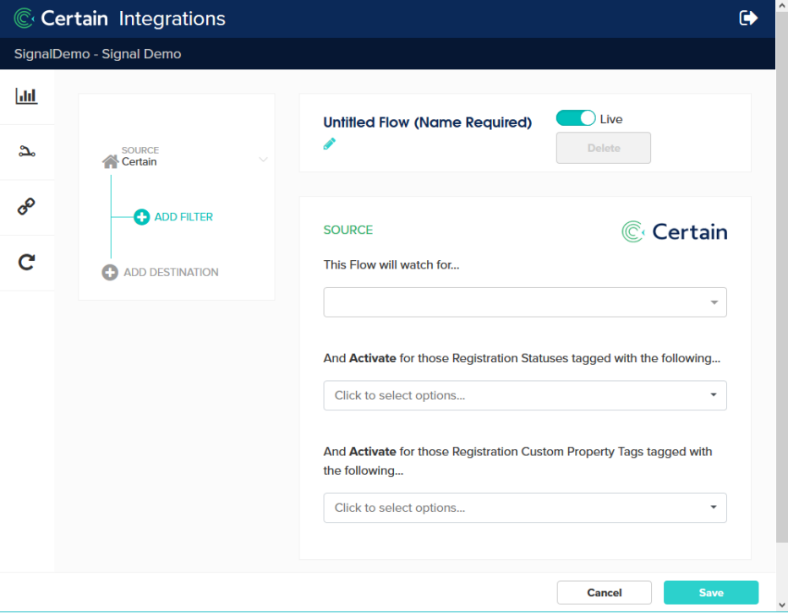Click the Cancel button
This screenshot has width=788, height=614.
pos(604,593)
